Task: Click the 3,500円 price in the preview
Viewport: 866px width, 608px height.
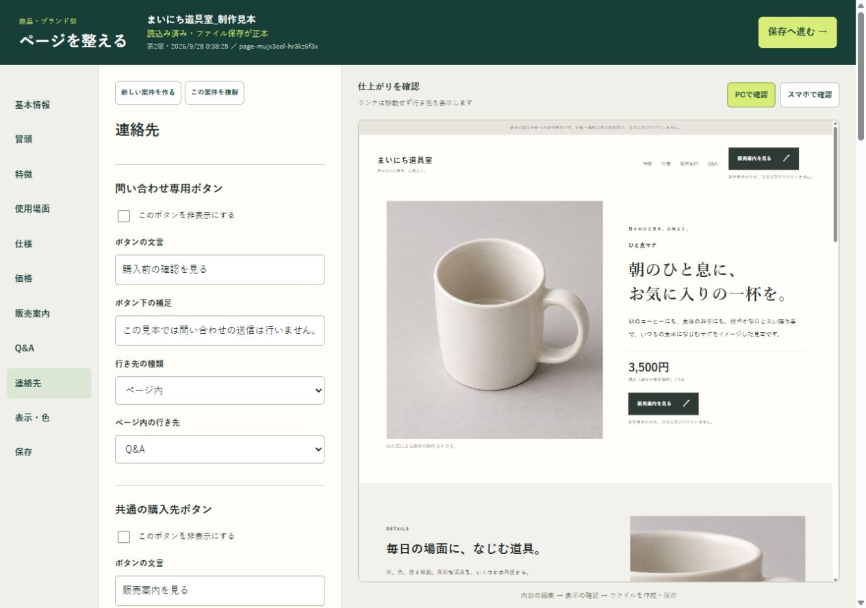Action: coord(648,367)
